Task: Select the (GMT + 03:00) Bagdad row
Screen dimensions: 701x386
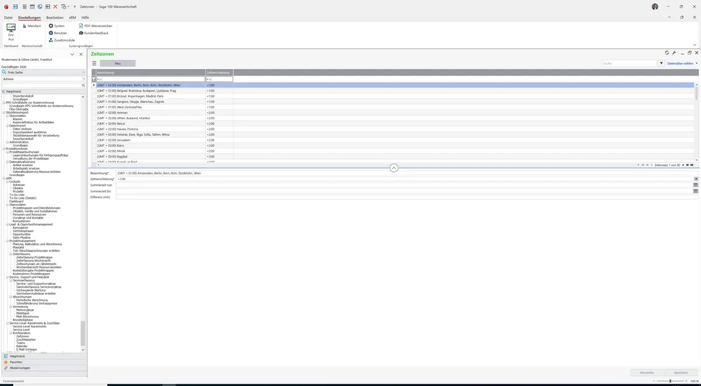Action: [393, 156]
